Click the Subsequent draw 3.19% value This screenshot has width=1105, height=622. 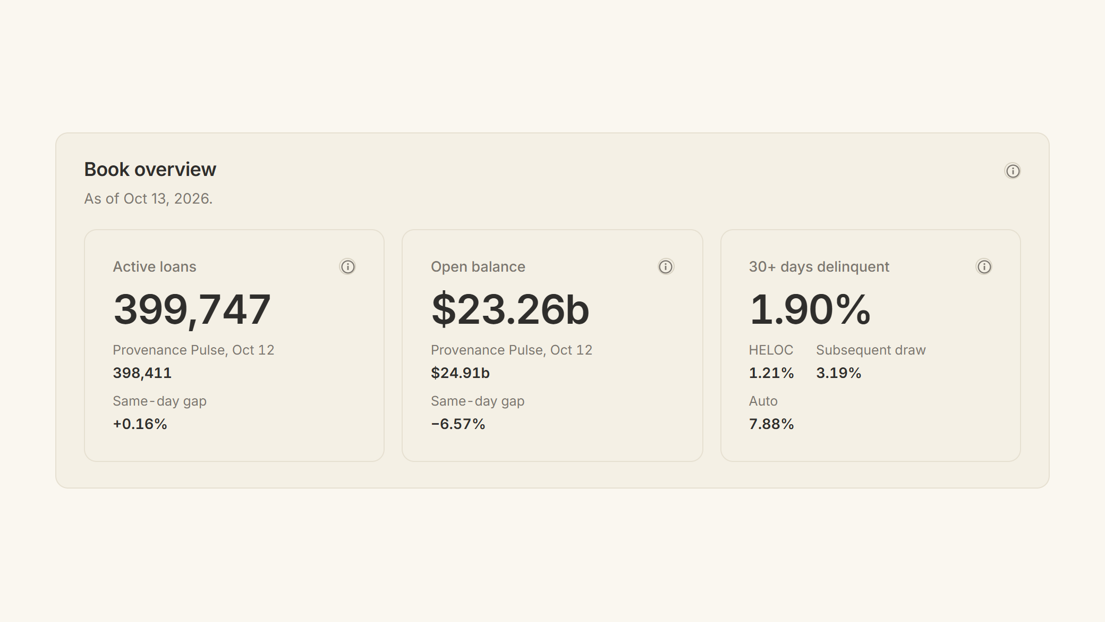pyautogui.click(x=838, y=373)
